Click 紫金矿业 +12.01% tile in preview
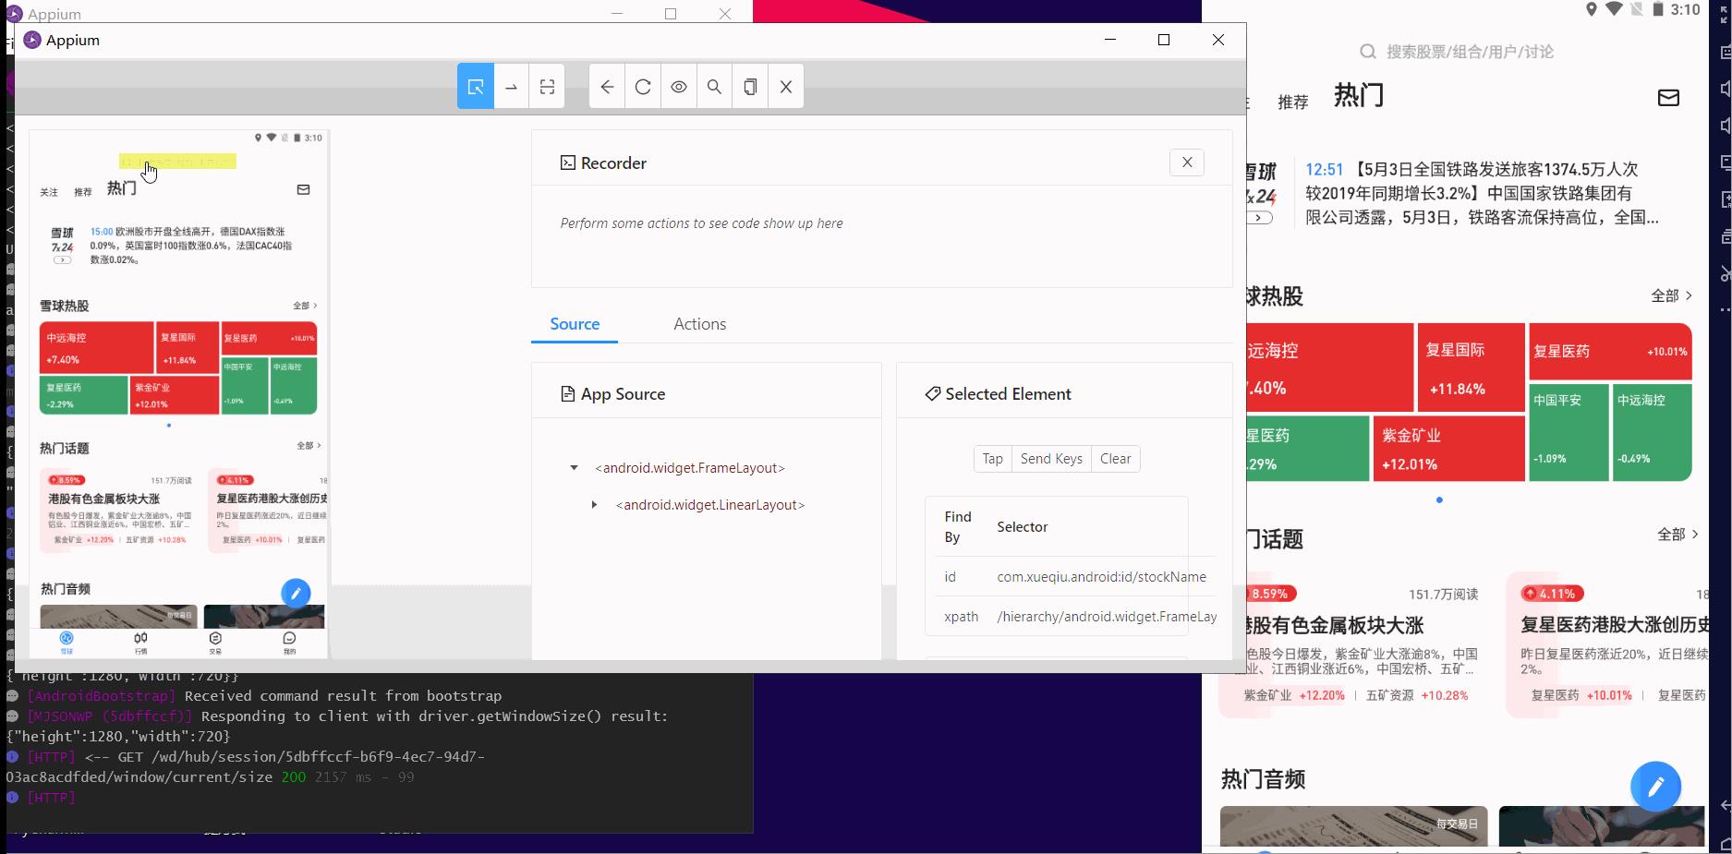The width and height of the screenshot is (1732, 854). coord(175,395)
